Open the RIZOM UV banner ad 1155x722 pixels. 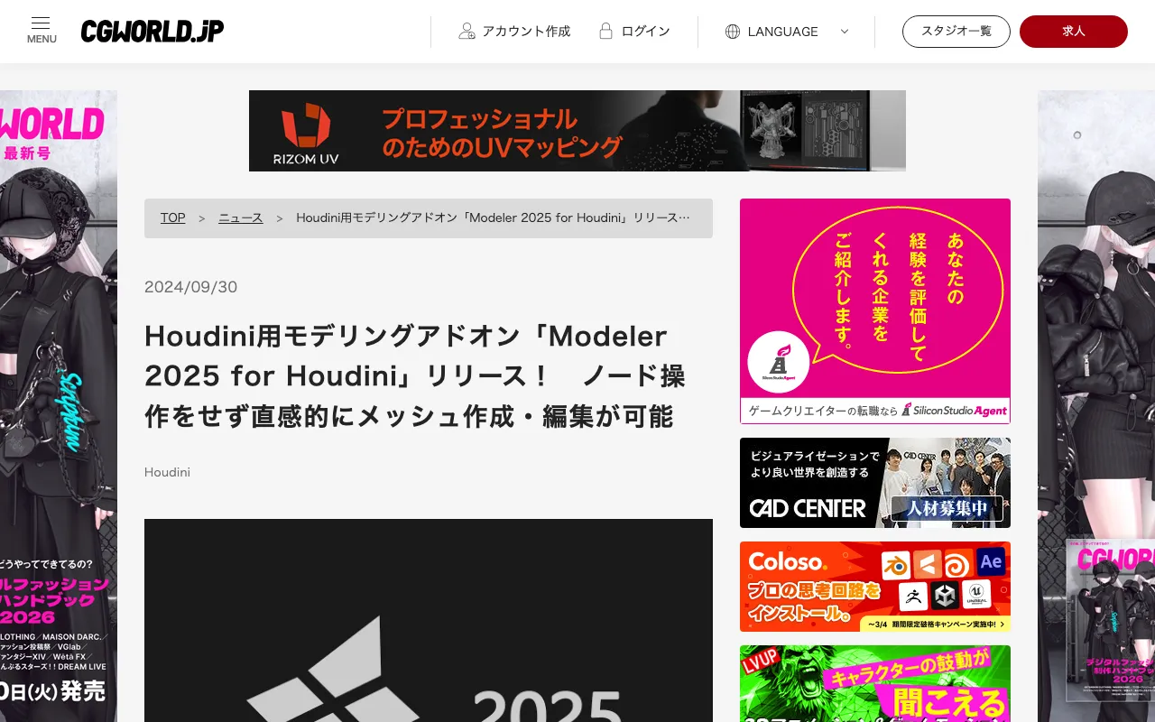coord(577,130)
